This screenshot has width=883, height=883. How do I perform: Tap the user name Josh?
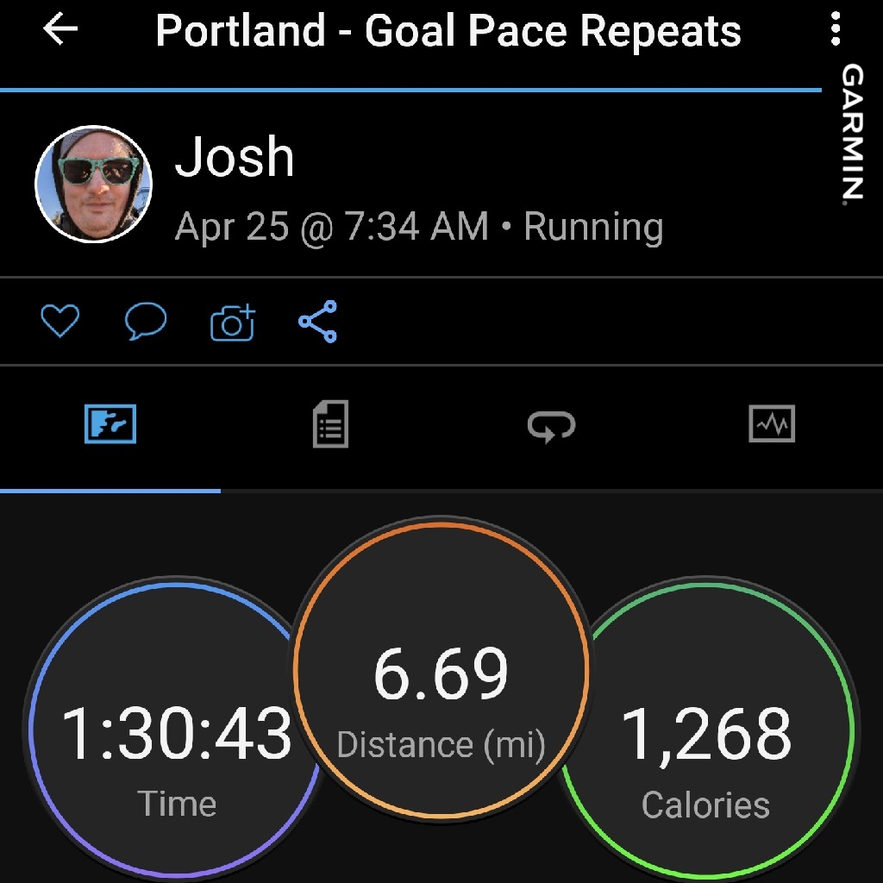tap(235, 158)
